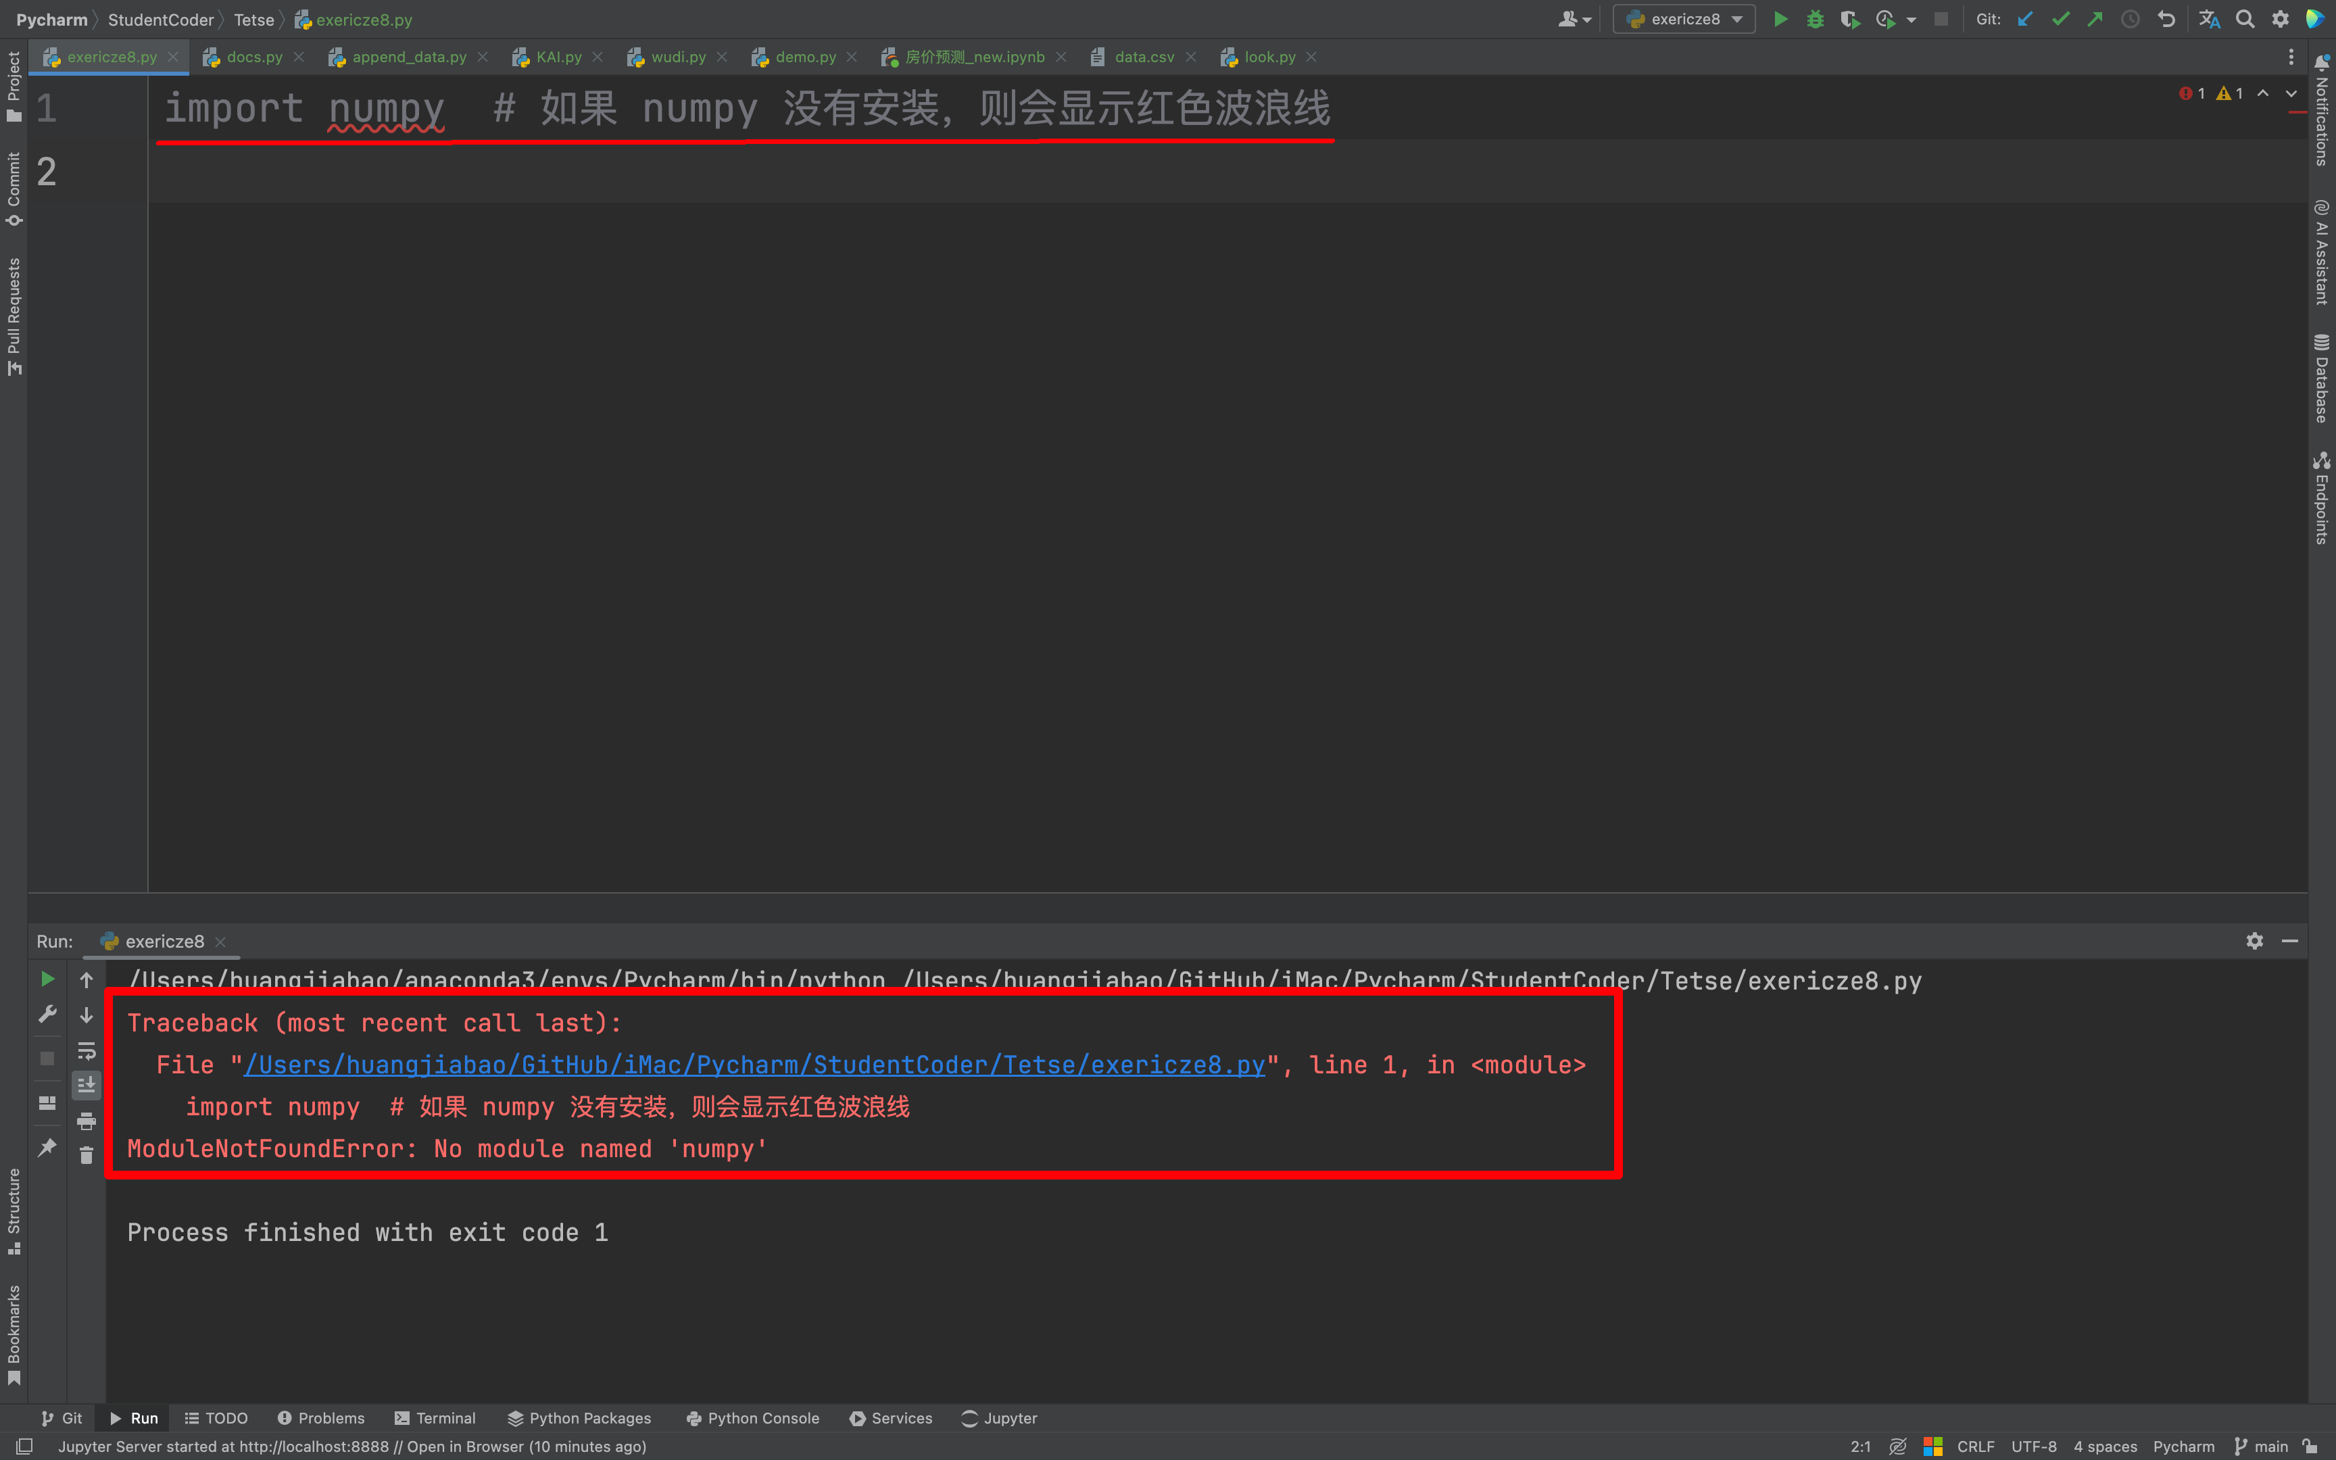Open the exericze8.py file link in the traceback
Image resolution: width=2336 pixels, height=1460 pixels.
coord(754,1065)
